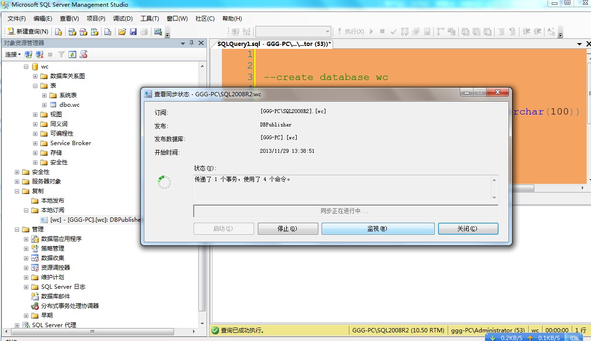Screen dimensions: 591x341
Task: Open the 编辑(E) menu
Action: tap(43, 18)
